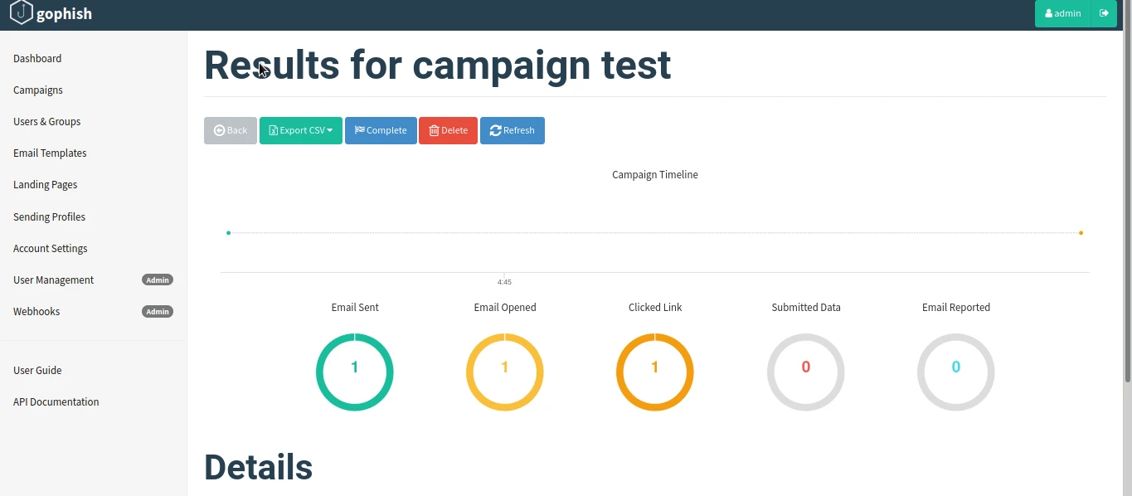The height and width of the screenshot is (496, 1132).
Task: Open the Email Templates page
Action: point(50,153)
